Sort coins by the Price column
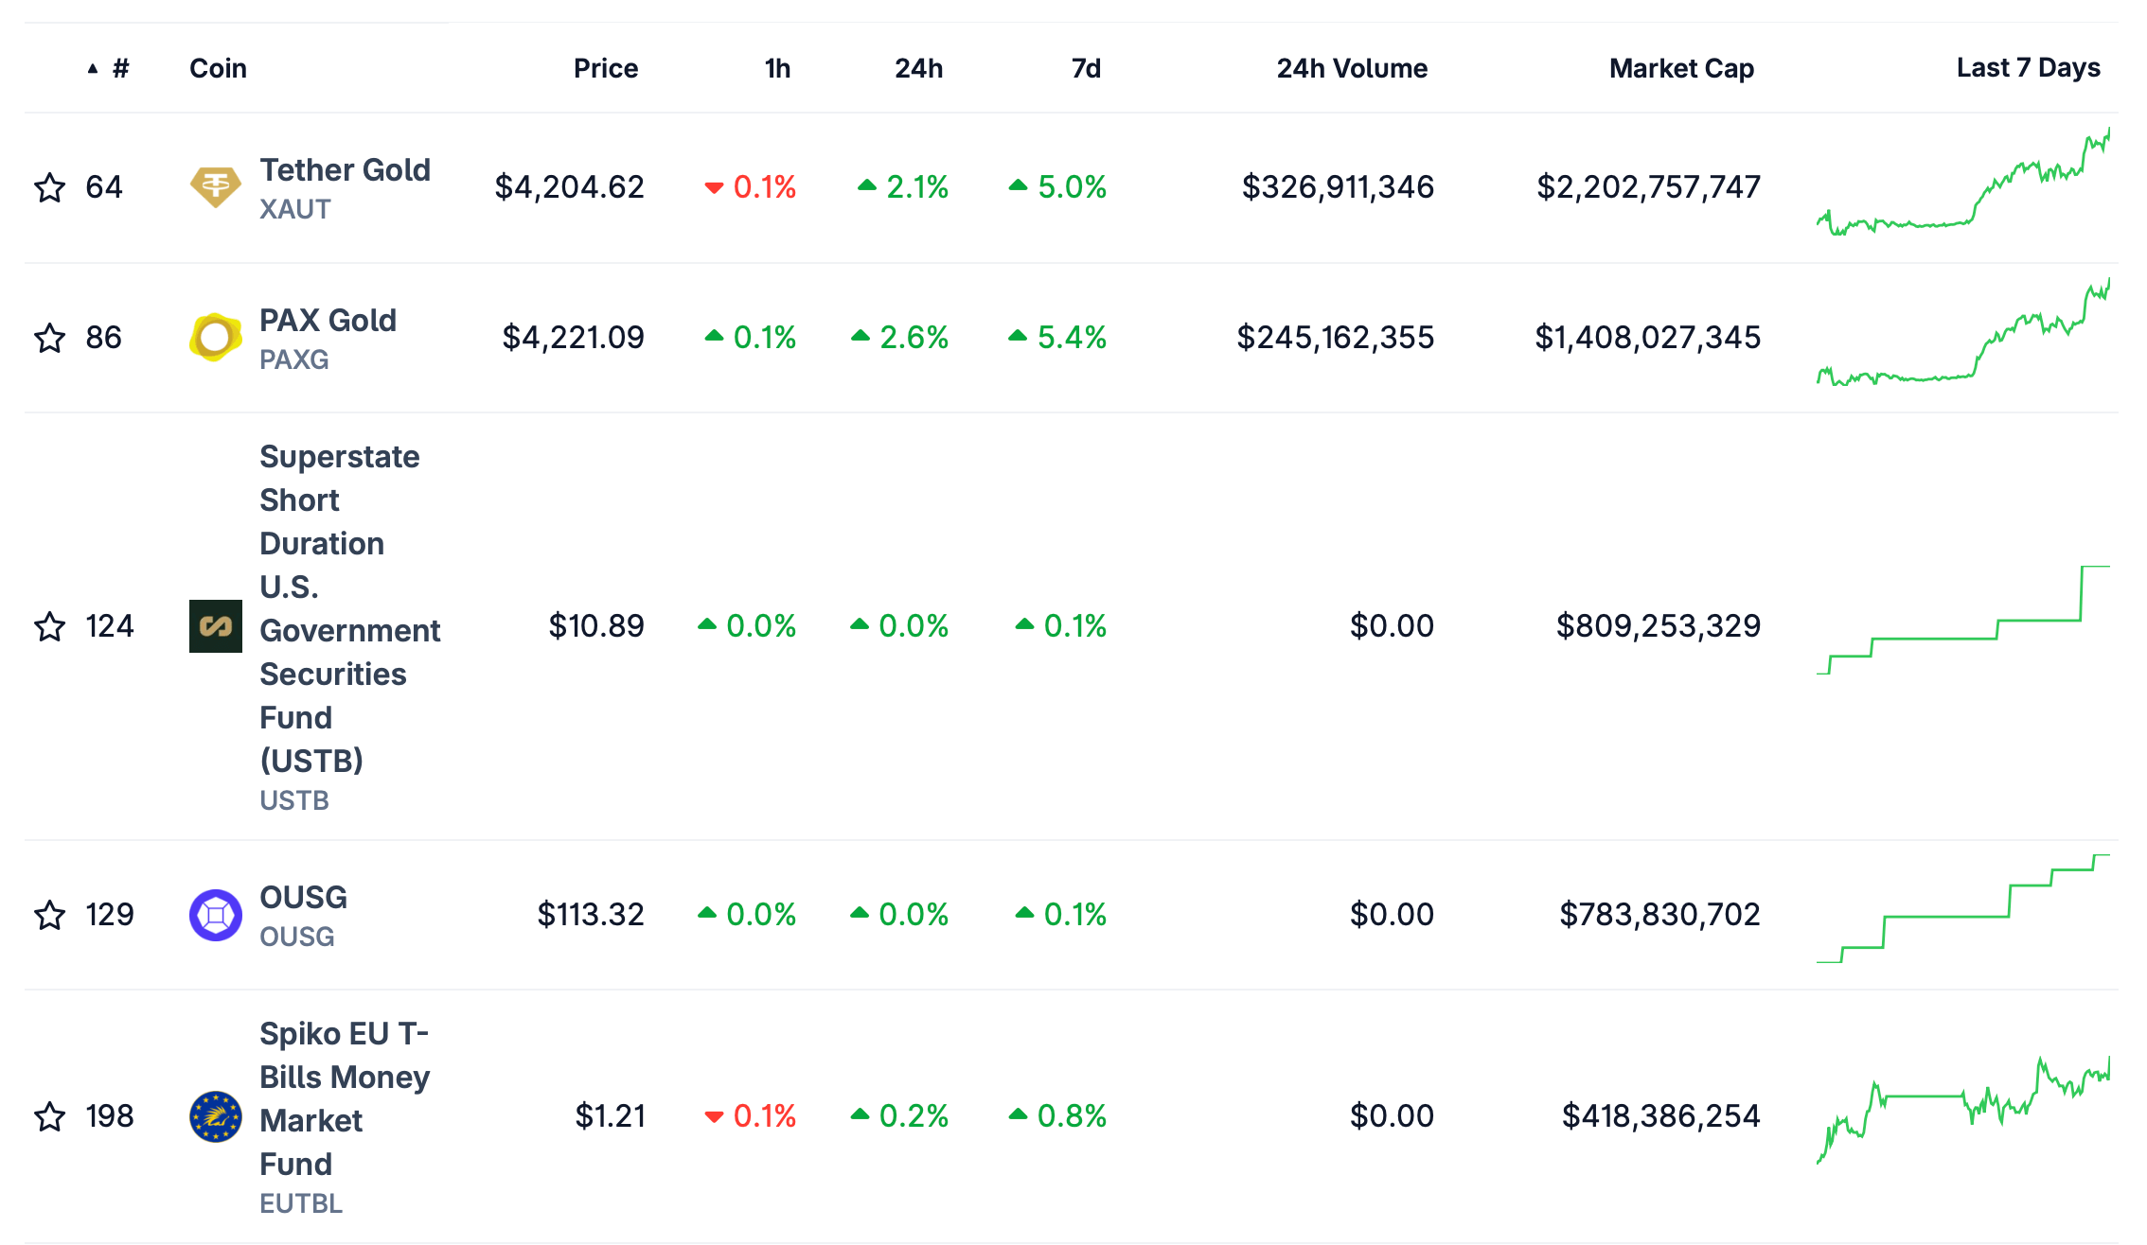The image size is (2147, 1245). (x=606, y=68)
